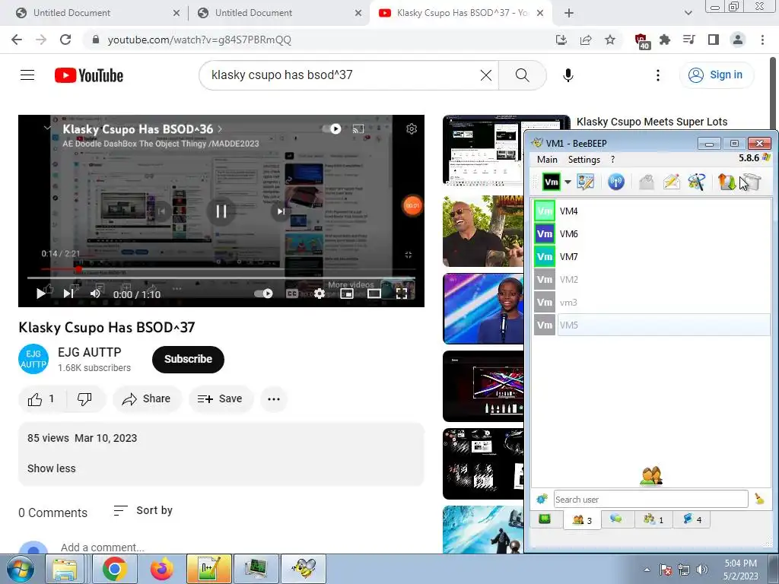The height and width of the screenshot is (584, 779).
Task: Click the red scrubber dot inside the video
Action: coord(78,269)
